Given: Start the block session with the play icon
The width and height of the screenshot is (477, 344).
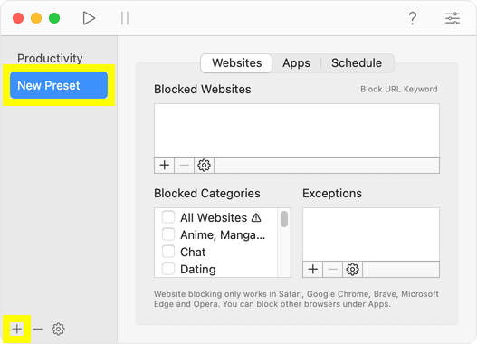Looking at the screenshot, I should click(x=89, y=18).
